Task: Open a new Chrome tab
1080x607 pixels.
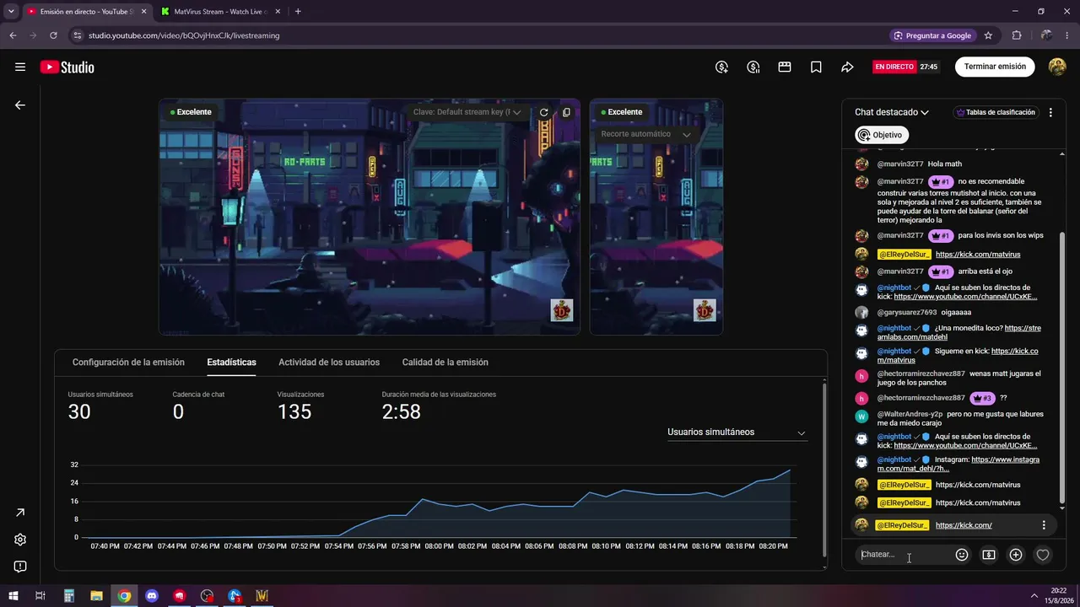Action: click(298, 12)
